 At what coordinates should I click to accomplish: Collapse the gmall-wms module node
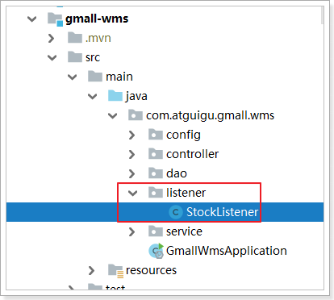(31, 19)
